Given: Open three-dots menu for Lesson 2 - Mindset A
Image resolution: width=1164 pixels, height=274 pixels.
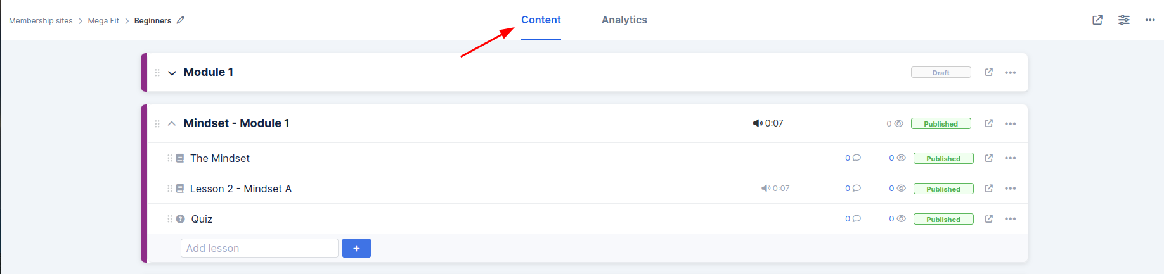Looking at the screenshot, I should click(1011, 189).
